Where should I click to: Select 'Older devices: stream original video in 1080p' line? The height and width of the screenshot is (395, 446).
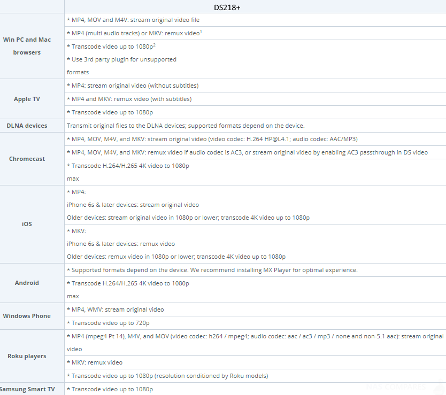(188, 218)
